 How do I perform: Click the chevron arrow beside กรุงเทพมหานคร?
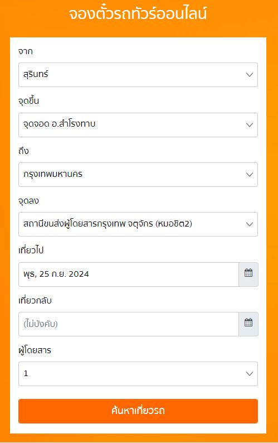[x=250, y=175]
